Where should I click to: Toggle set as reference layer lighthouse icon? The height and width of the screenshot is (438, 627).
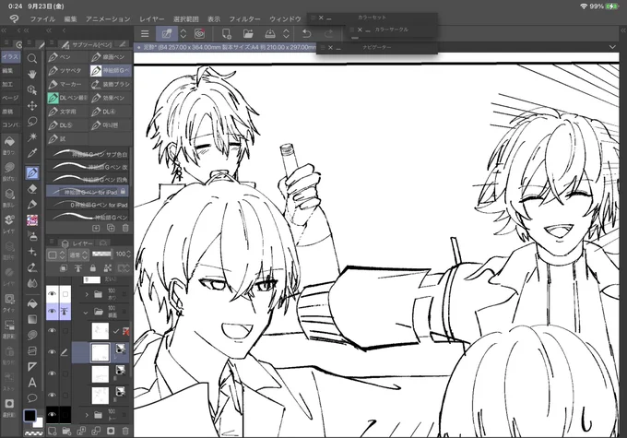(78, 268)
